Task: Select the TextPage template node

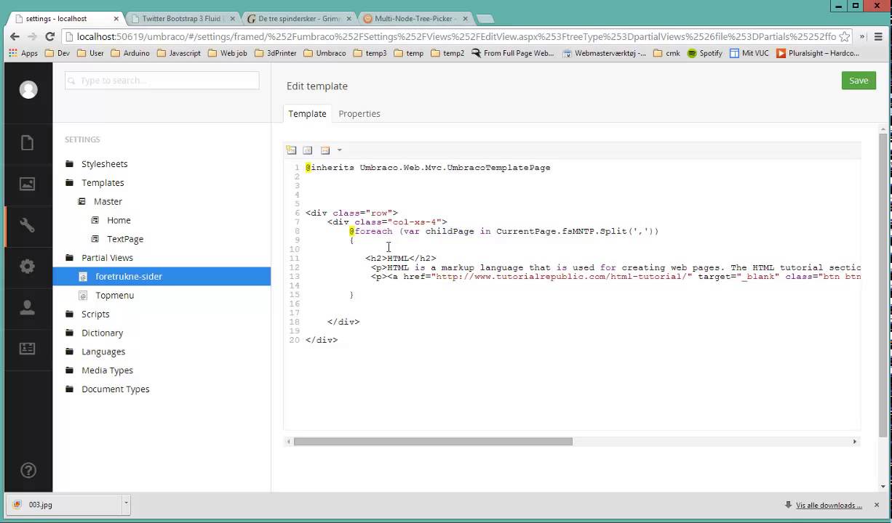Action: pos(125,239)
